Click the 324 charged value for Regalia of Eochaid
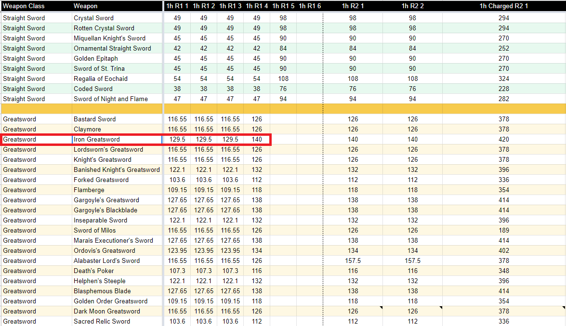This screenshot has height=326, width=566. [x=503, y=78]
